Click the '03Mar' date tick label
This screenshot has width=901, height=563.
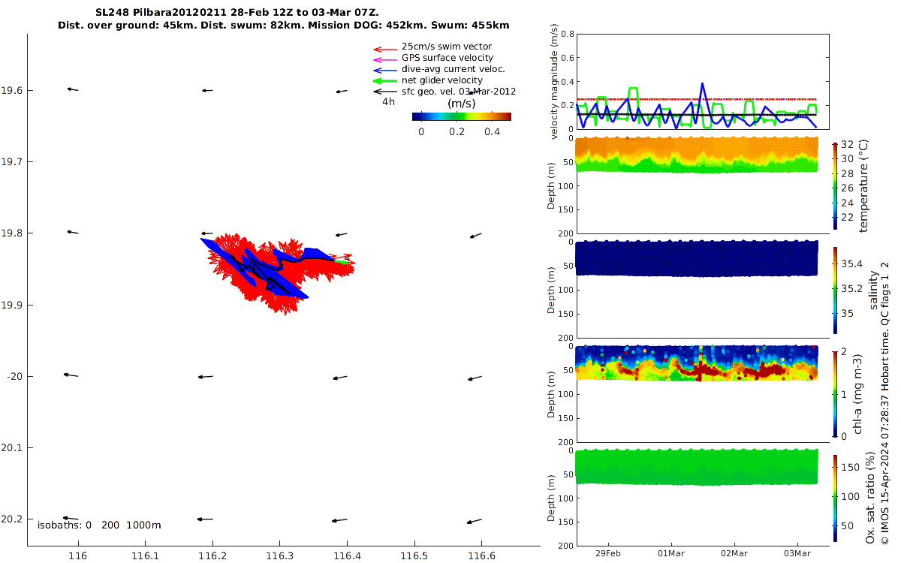797,553
